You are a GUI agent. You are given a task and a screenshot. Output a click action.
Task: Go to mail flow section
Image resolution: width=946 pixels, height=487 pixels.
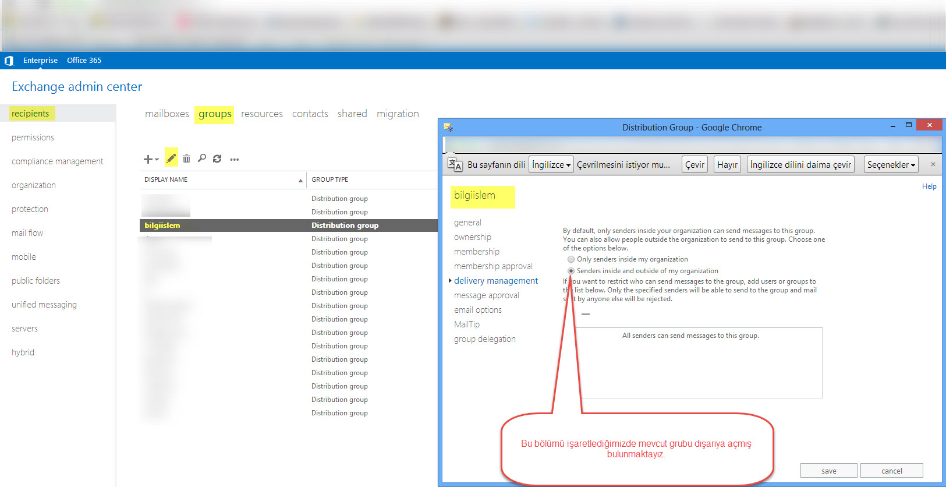(27, 233)
